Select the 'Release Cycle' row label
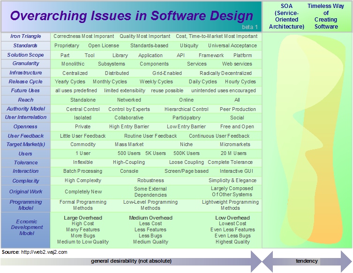 (x=25, y=81)
